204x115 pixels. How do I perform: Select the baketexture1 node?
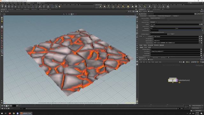point(173,80)
